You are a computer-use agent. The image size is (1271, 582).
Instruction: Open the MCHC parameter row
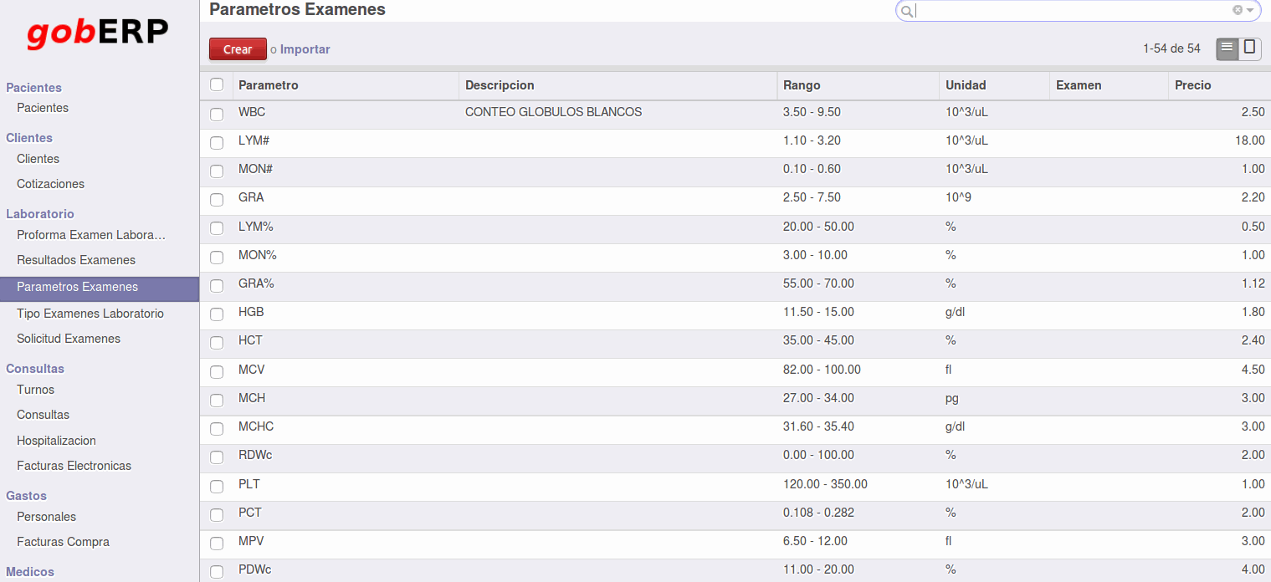coord(256,426)
